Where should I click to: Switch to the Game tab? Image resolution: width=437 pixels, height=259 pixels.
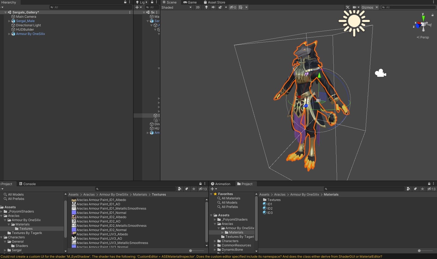pos(190,2)
